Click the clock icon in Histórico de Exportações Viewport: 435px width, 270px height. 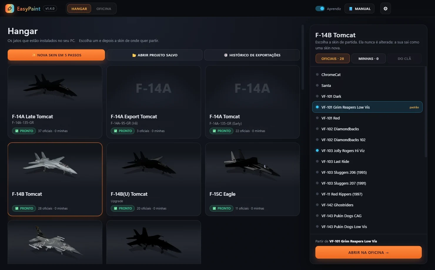pyautogui.click(x=226, y=55)
